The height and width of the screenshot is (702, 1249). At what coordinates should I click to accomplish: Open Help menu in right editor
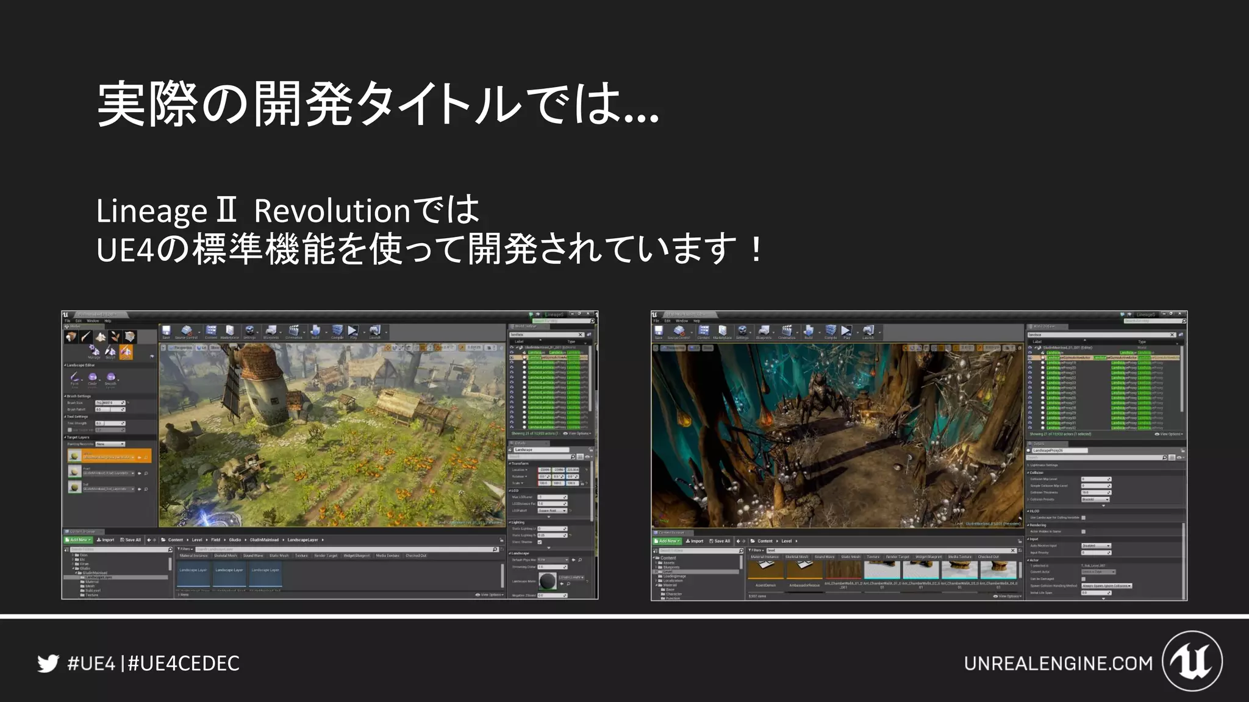696,321
